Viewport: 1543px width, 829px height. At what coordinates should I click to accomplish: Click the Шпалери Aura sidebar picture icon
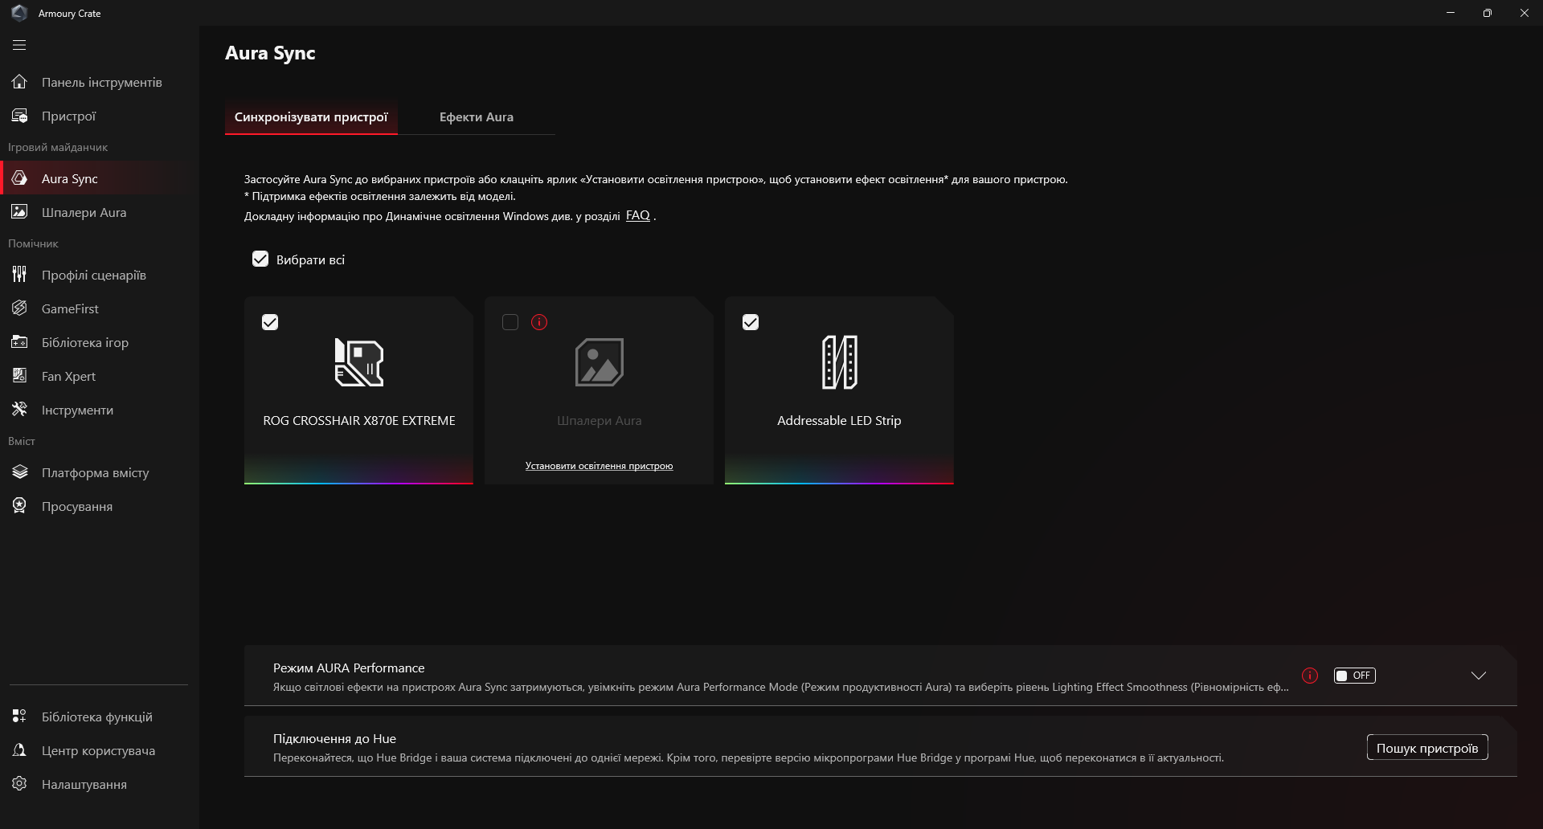(x=19, y=212)
